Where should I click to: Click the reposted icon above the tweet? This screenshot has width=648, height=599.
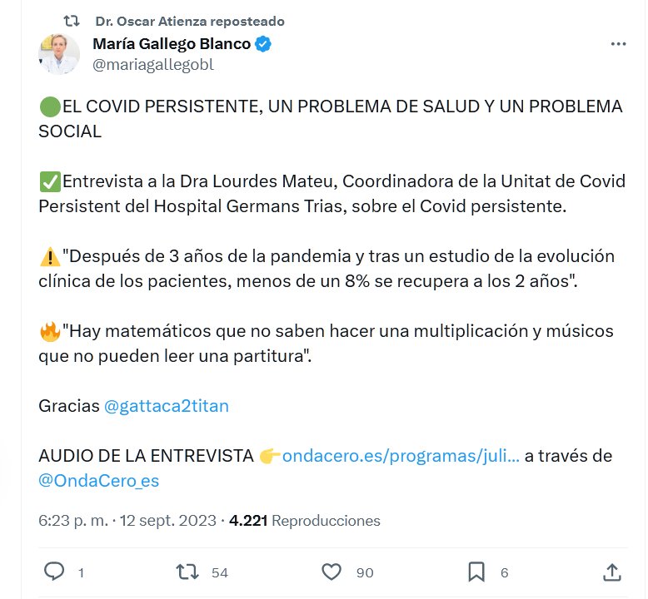[x=72, y=21]
